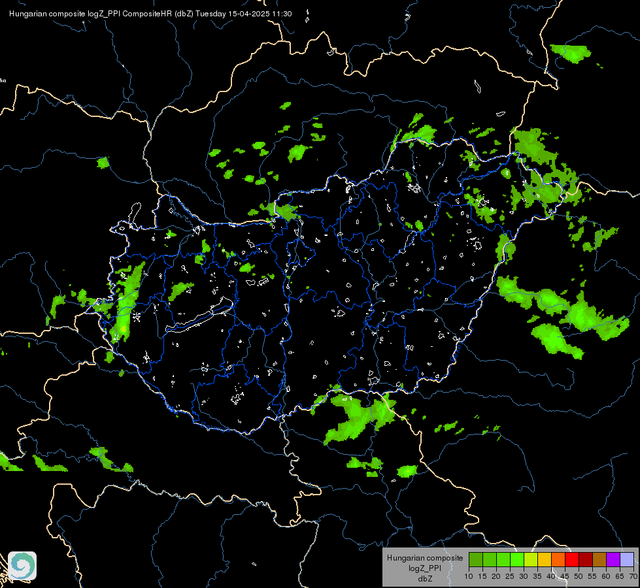Click the 'dbZ' unit label in legend
The height and width of the screenshot is (588, 640).
pos(425,579)
